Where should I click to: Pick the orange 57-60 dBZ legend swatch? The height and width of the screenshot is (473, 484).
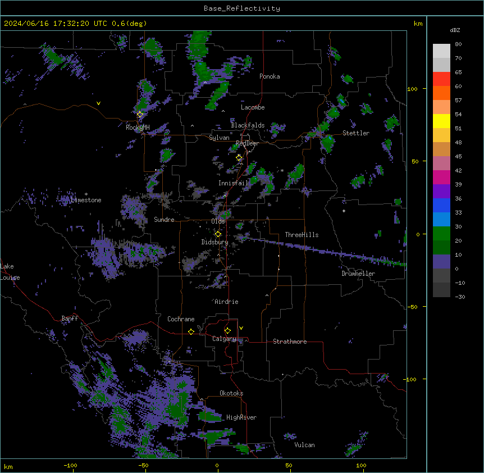tap(441, 93)
